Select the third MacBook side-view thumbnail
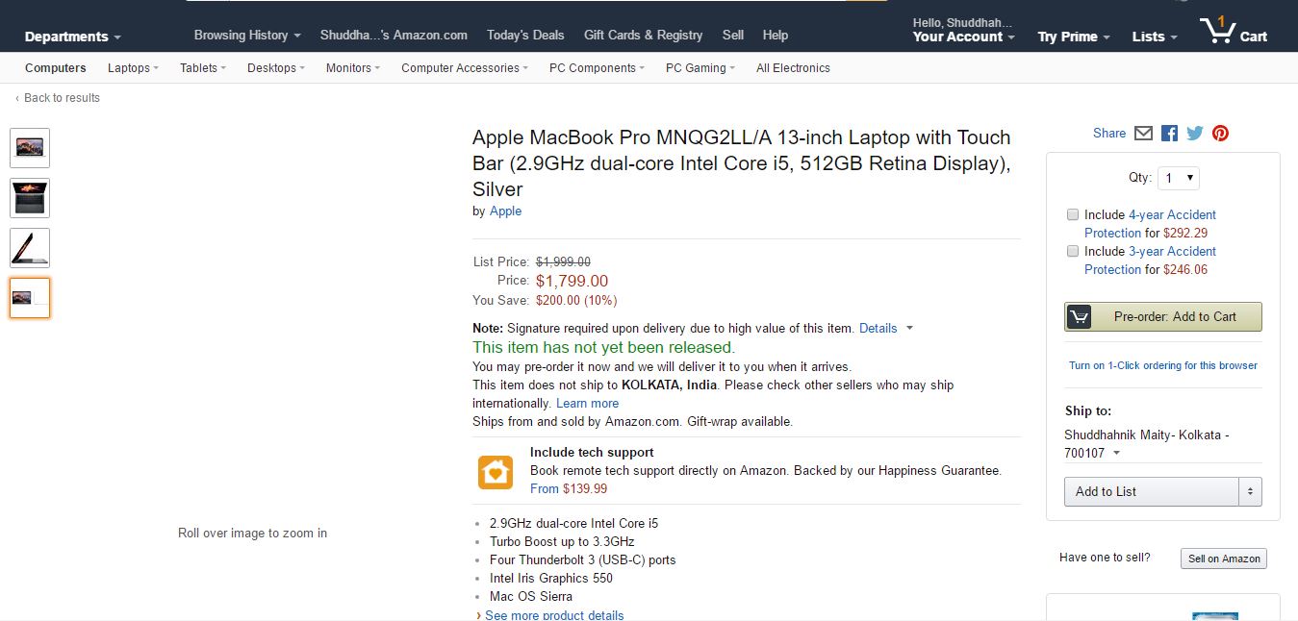Image resolution: width=1298 pixels, height=621 pixels. (x=30, y=248)
